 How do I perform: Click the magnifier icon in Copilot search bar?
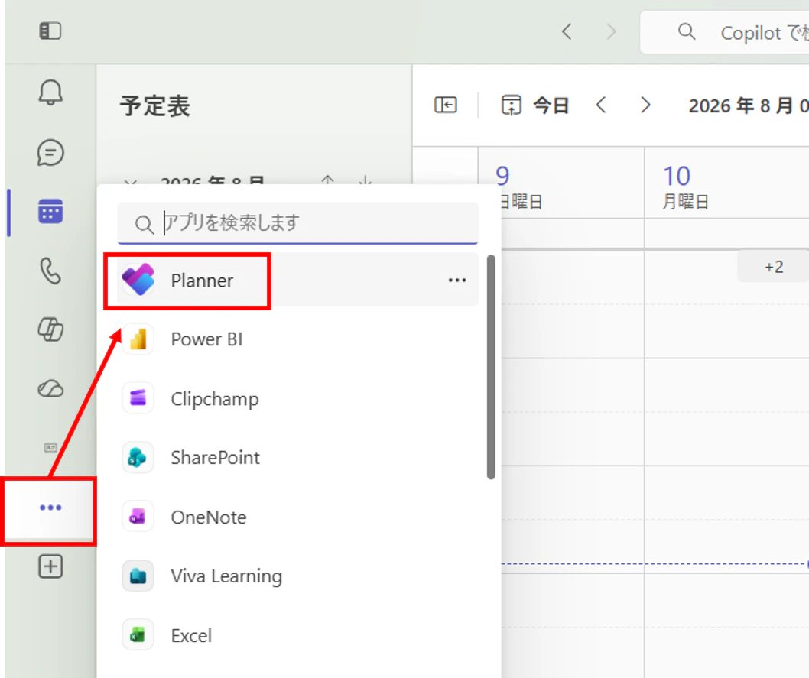tap(686, 31)
